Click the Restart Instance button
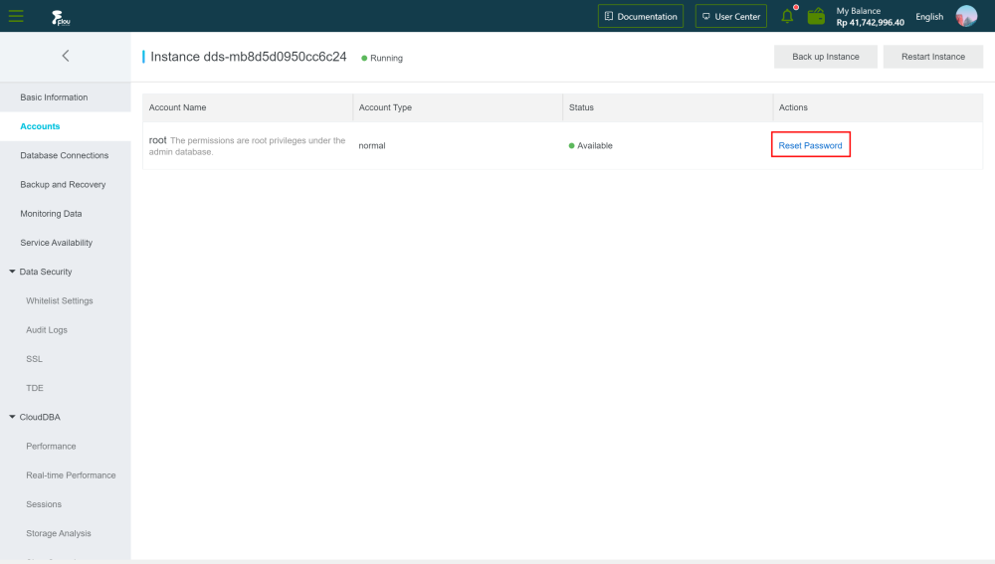 click(x=933, y=57)
